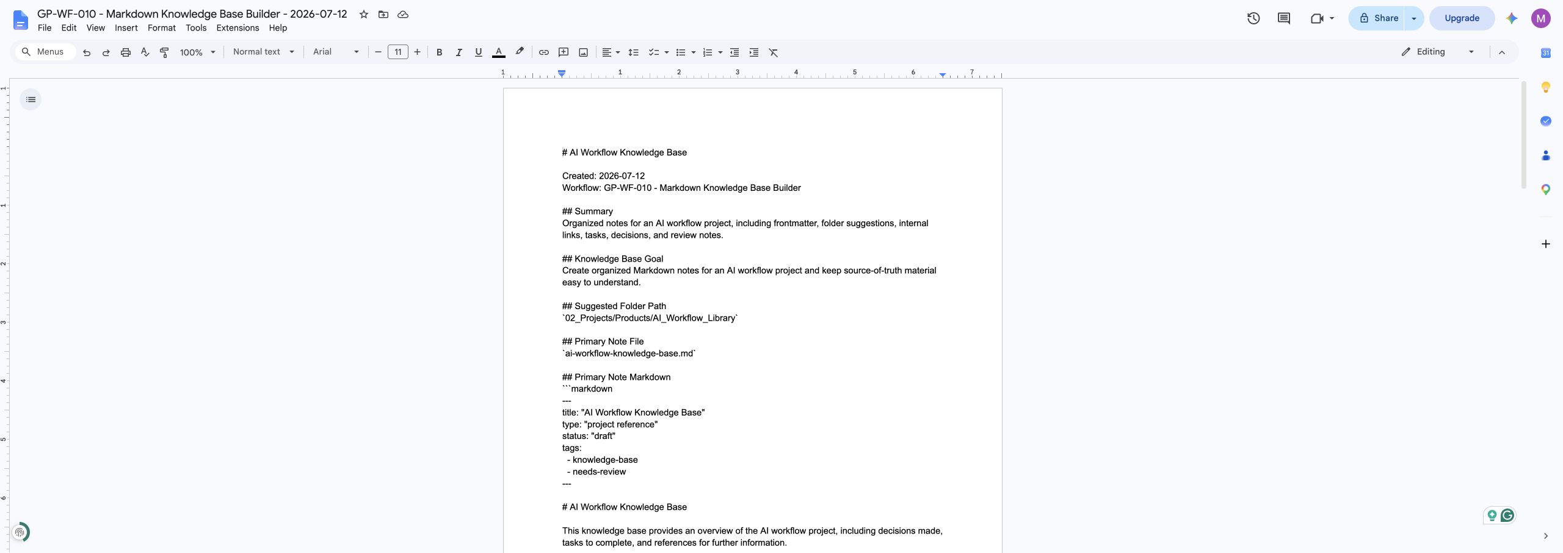This screenshot has width=1563, height=553.
Task: Show the document outline icon
Action: 31,99
